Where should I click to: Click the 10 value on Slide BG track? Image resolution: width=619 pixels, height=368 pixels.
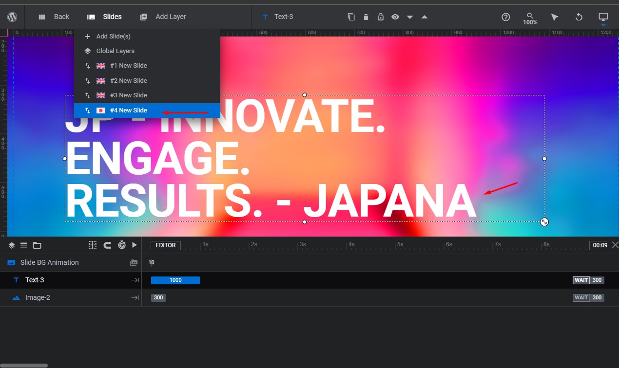tap(152, 262)
